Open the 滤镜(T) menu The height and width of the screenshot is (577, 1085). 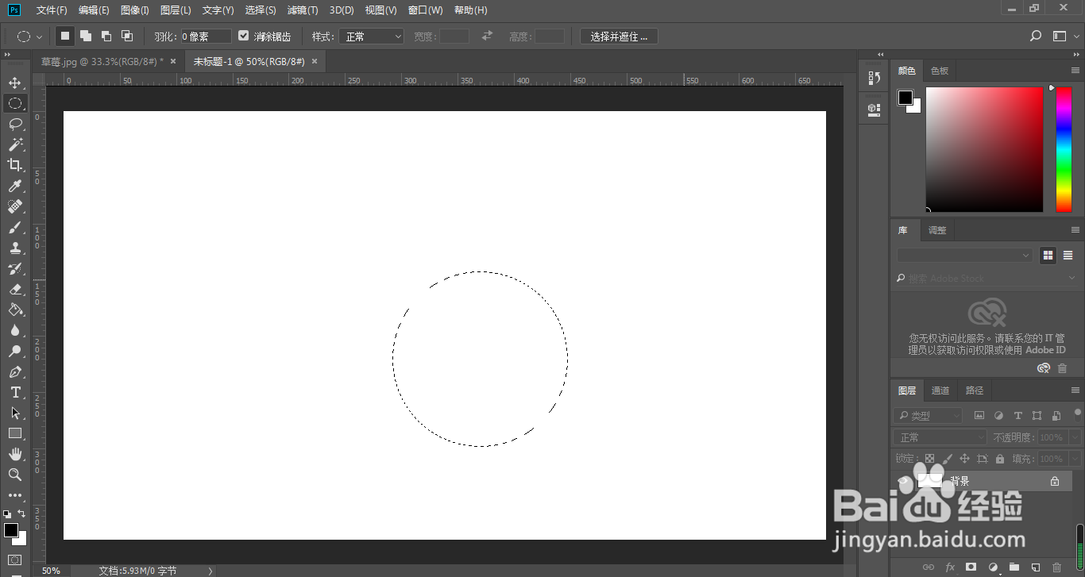(x=303, y=10)
